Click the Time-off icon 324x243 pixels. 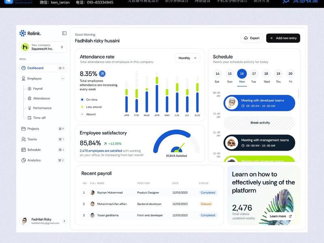point(30,118)
